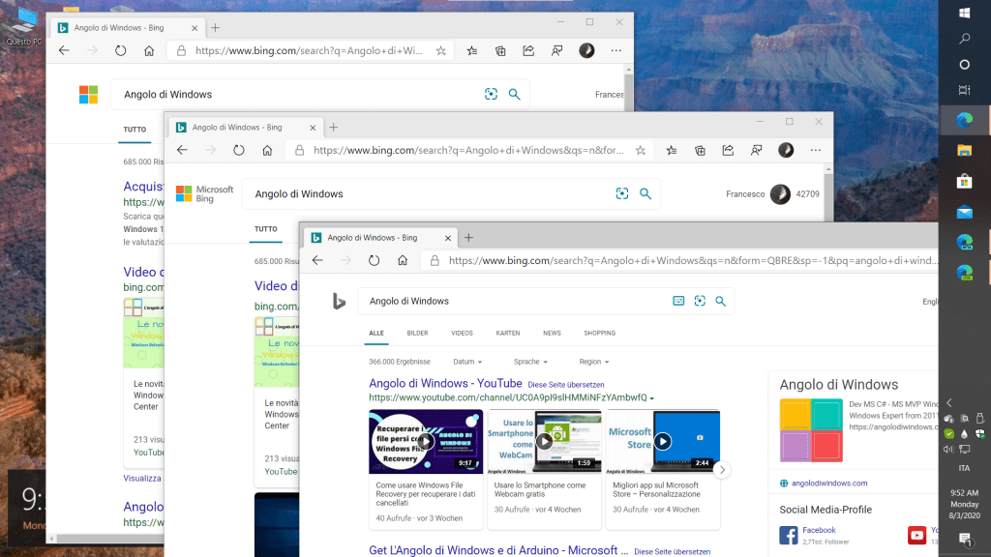Click the on-screen keyboard icon in Bing search box
This screenshot has height=557, width=991.
678,301
